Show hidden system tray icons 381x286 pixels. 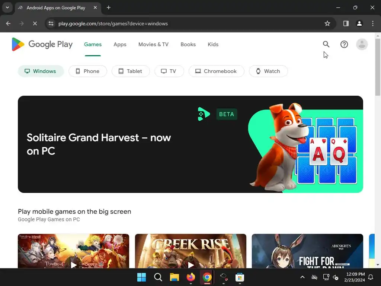[302, 277]
